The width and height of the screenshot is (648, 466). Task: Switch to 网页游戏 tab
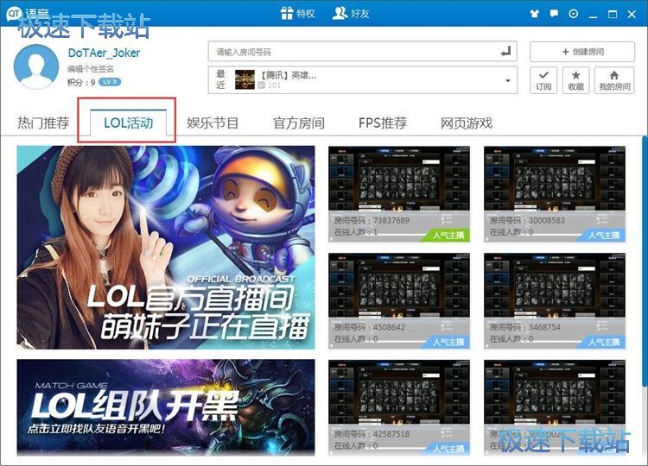[467, 123]
